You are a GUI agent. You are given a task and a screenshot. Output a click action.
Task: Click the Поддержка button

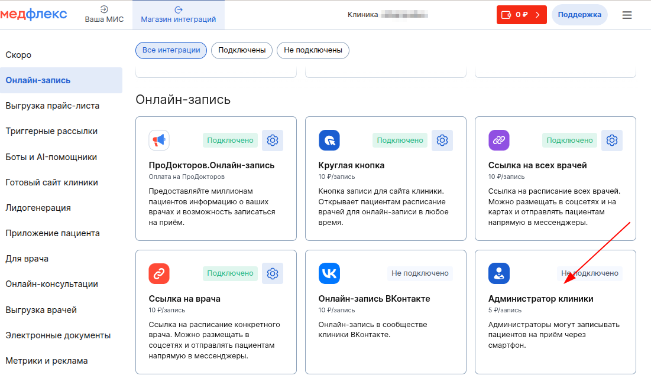click(x=579, y=15)
